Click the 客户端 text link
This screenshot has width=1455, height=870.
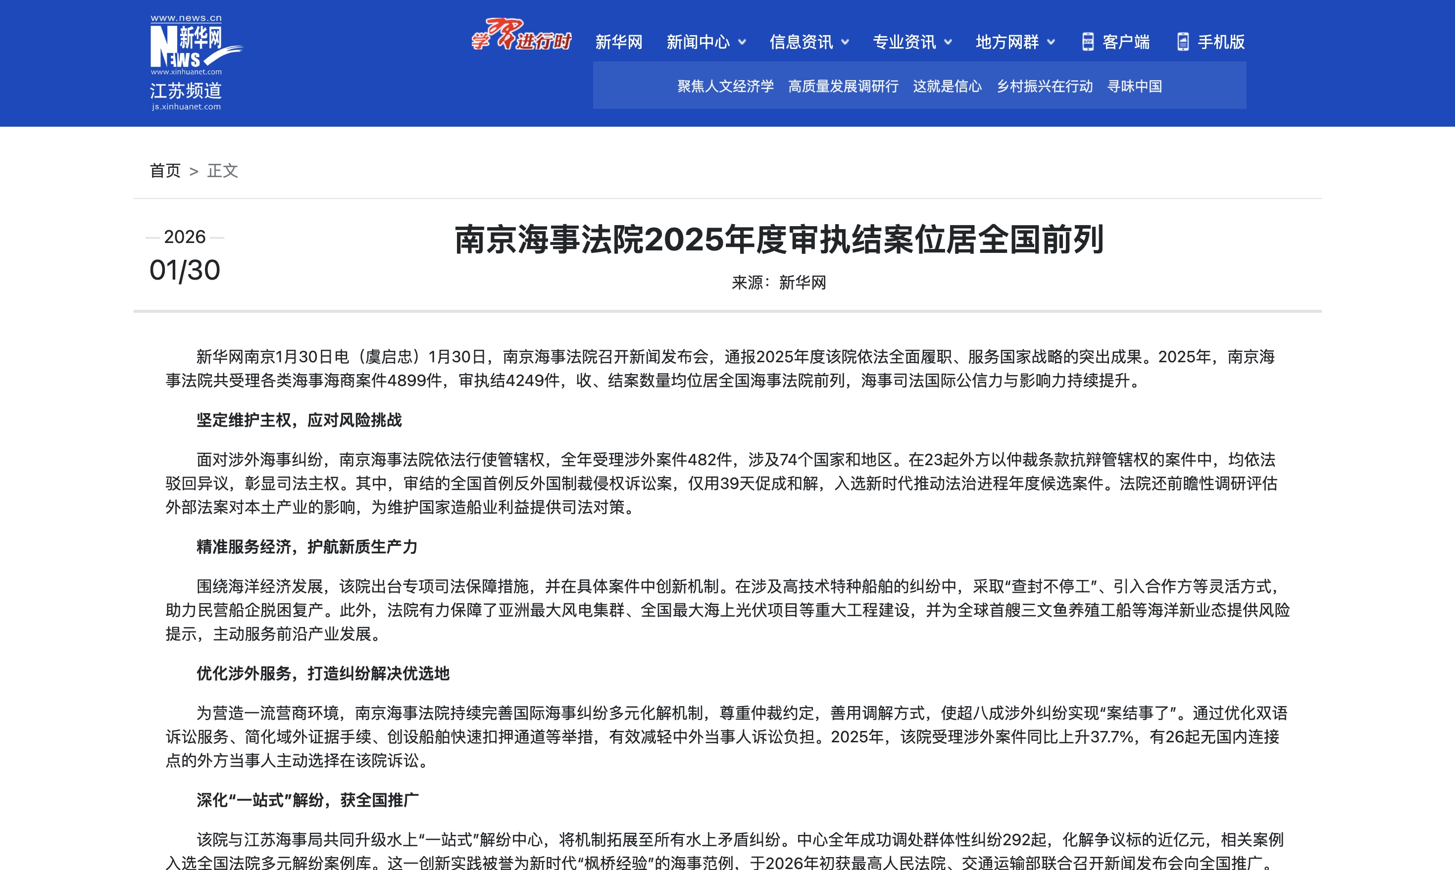[1126, 42]
